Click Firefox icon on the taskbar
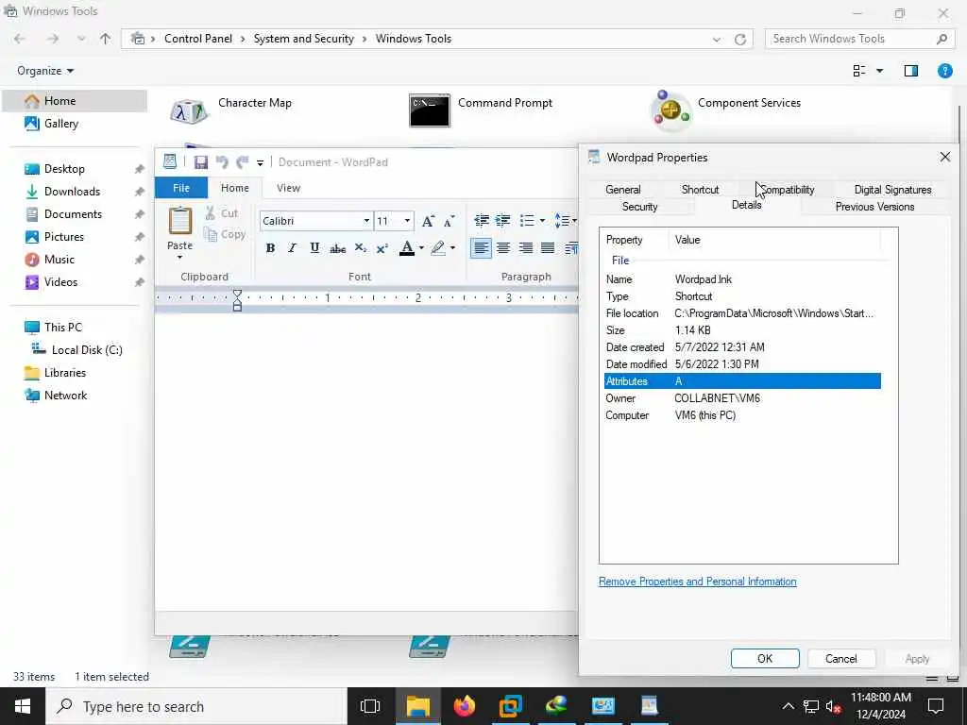 465,706
